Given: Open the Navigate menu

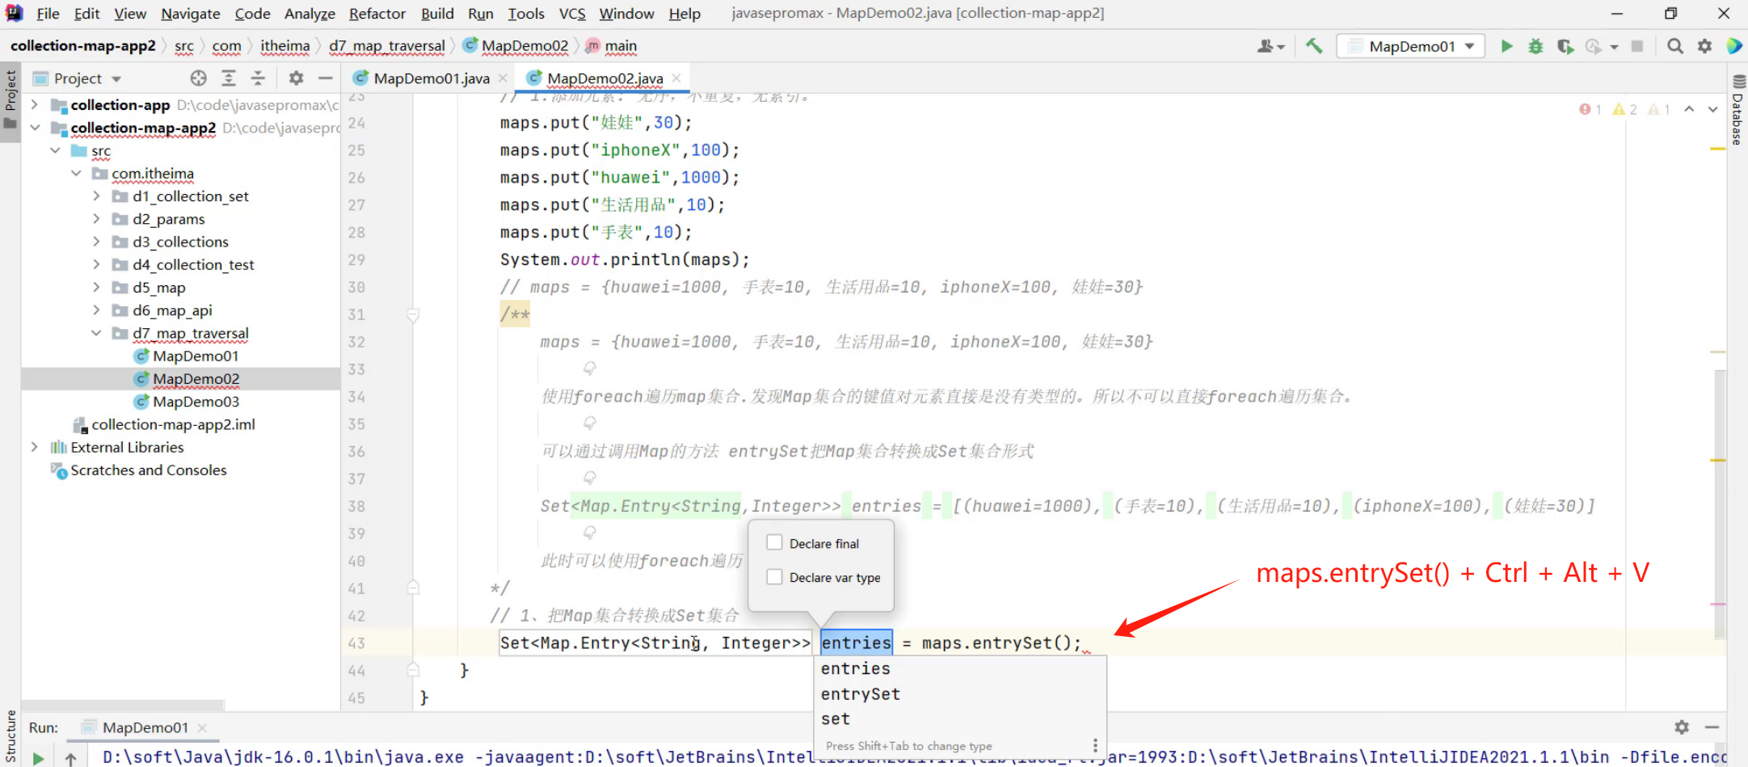Looking at the screenshot, I should tap(191, 14).
